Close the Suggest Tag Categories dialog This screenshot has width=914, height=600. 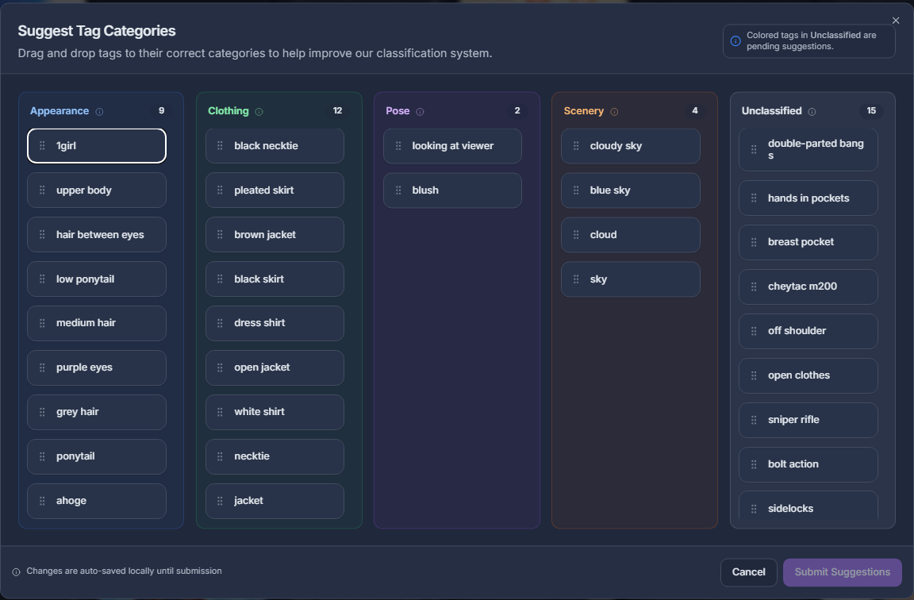coord(896,21)
